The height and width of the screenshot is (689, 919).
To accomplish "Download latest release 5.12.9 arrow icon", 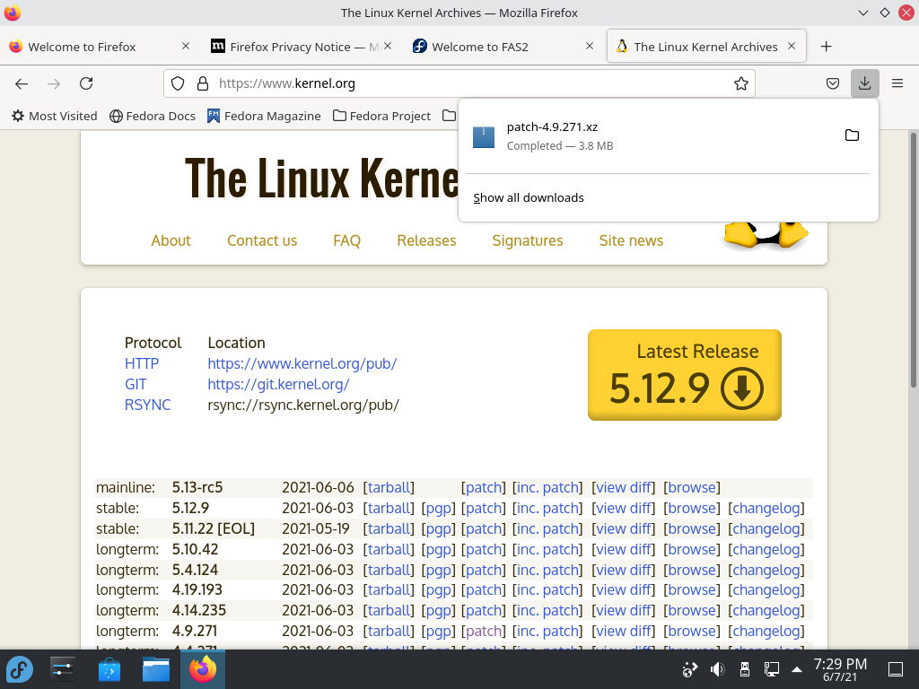I will point(742,388).
